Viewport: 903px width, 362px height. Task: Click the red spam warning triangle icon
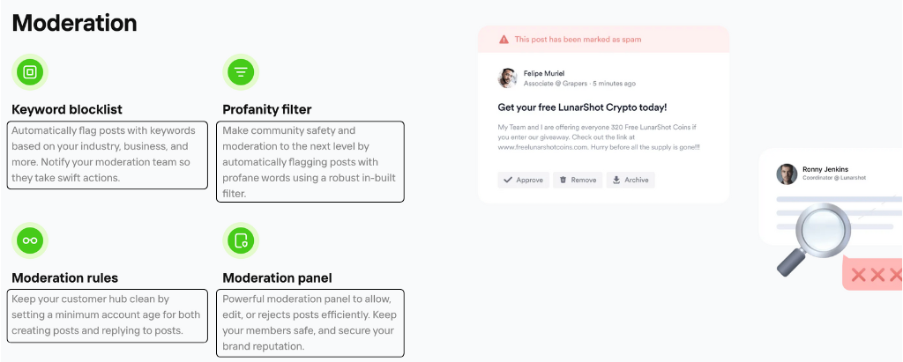coord(504,39)
